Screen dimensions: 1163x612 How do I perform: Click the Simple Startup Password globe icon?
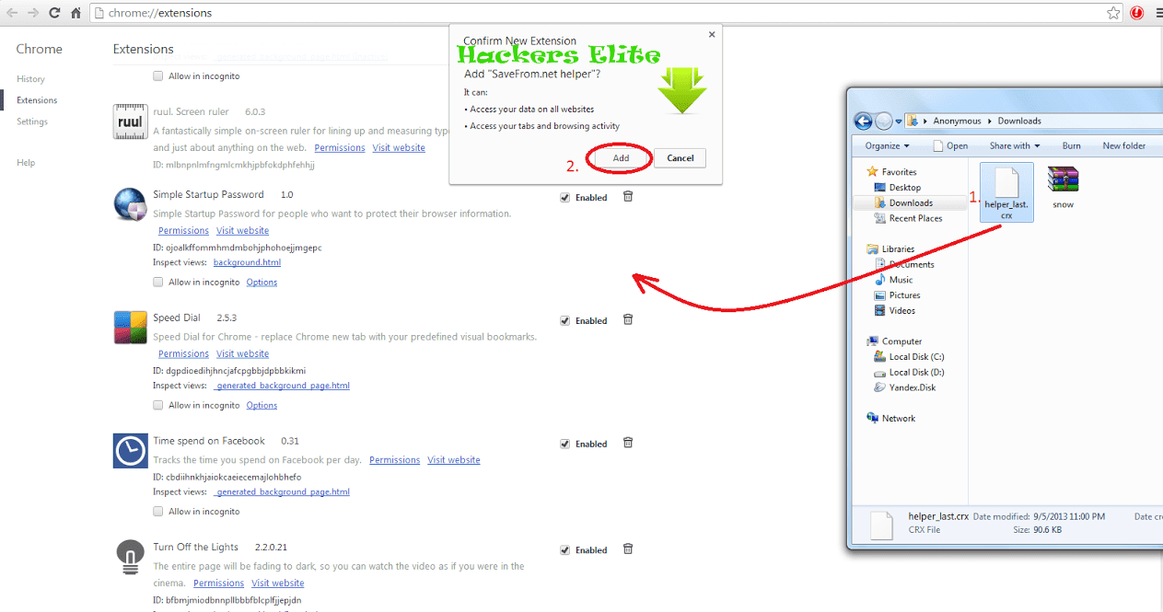(x=130, y=204)
